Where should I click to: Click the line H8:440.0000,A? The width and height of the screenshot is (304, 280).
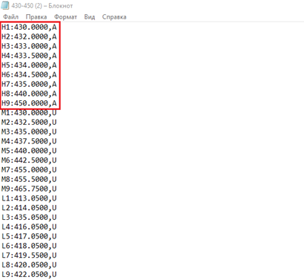pyautogui.click(x=29, y=94)
